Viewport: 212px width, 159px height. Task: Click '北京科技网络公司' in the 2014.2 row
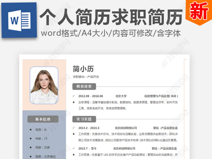pyautogui.click(x=126, y=128)
